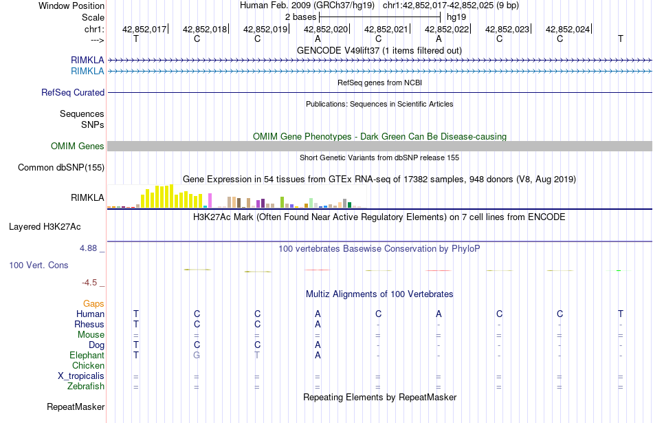Click the Basewise Conservation by PhyloP title
Viewport: 653px width, 423px height.
click(x=379, y=249)
